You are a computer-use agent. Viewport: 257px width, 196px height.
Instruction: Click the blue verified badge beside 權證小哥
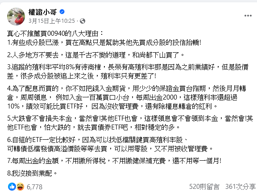(x=62, y=12)
